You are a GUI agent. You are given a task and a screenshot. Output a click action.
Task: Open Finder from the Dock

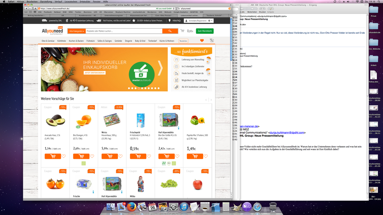(110, 207)
